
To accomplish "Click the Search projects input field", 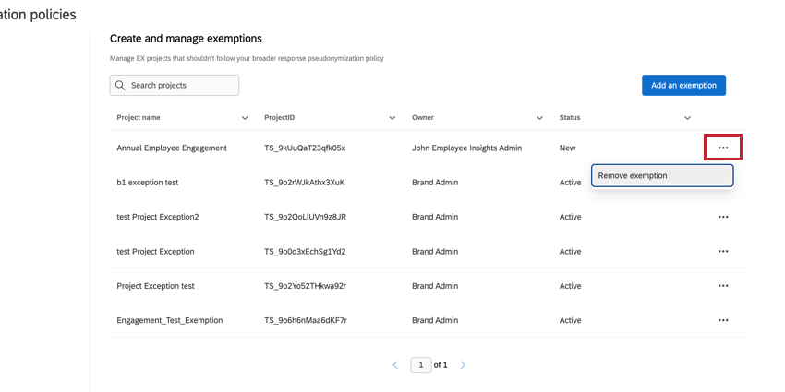I will [x=181, y=86].
